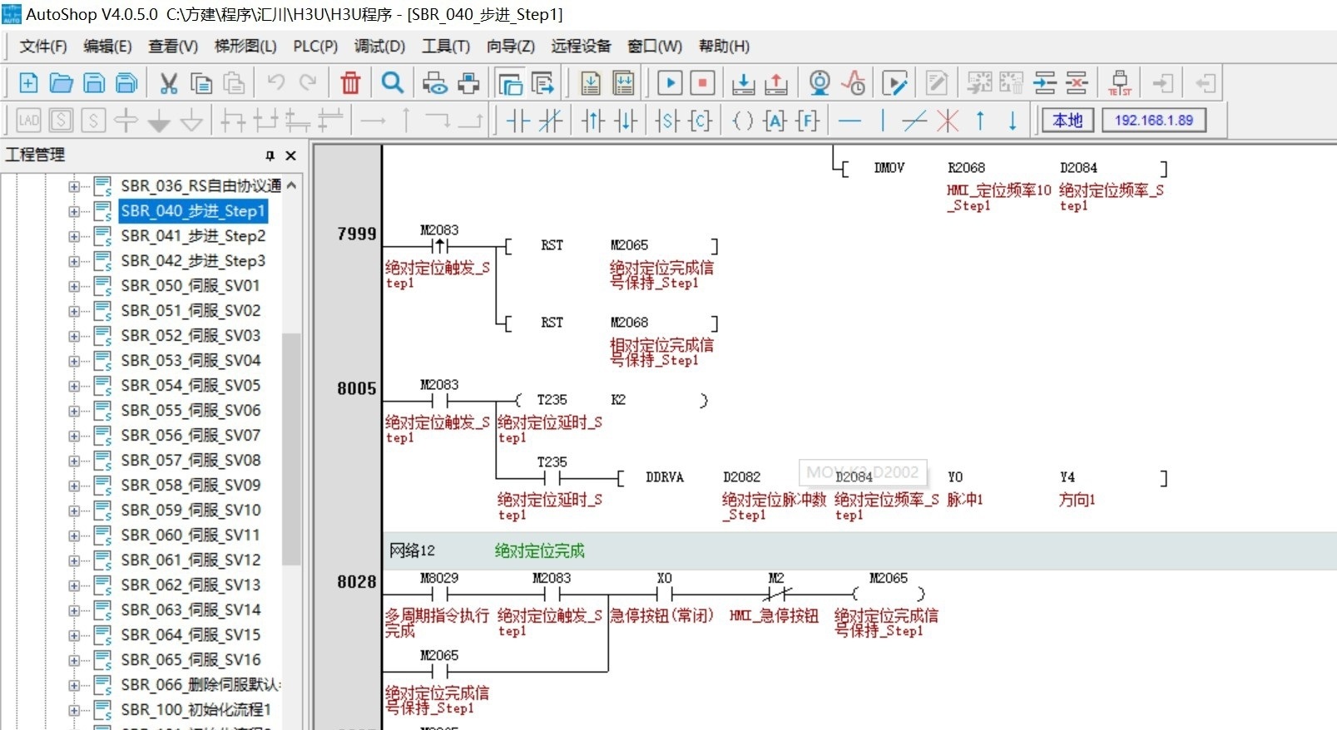The height and width of the screenshot is (730, 1337).
Task: Pin the 工程管理 panel
Action: coord(270,155)
